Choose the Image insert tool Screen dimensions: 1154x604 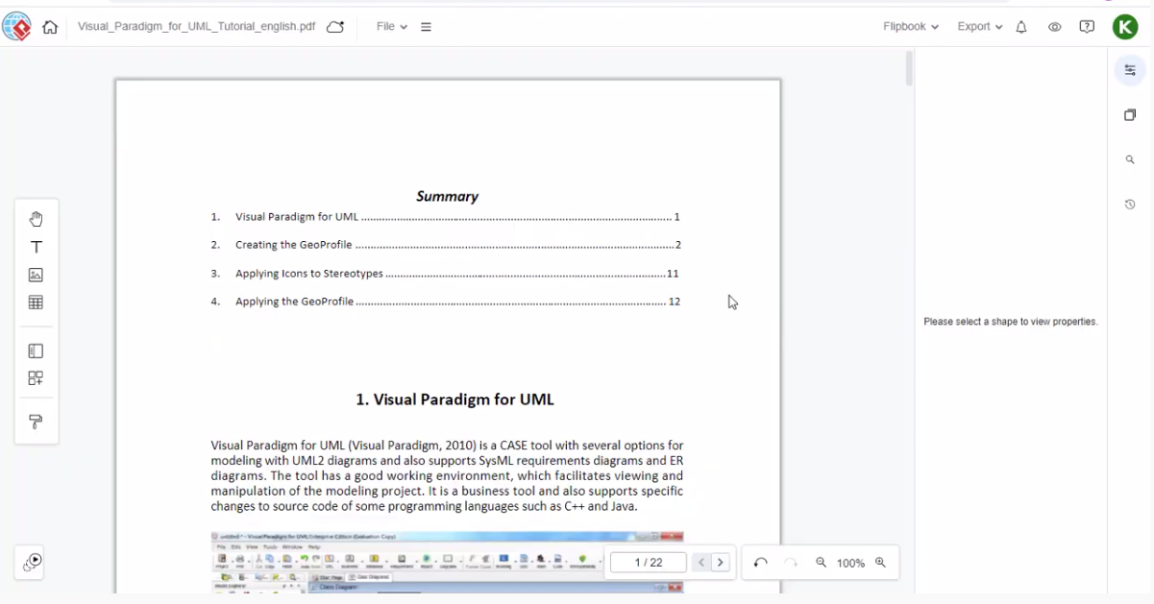36,275
